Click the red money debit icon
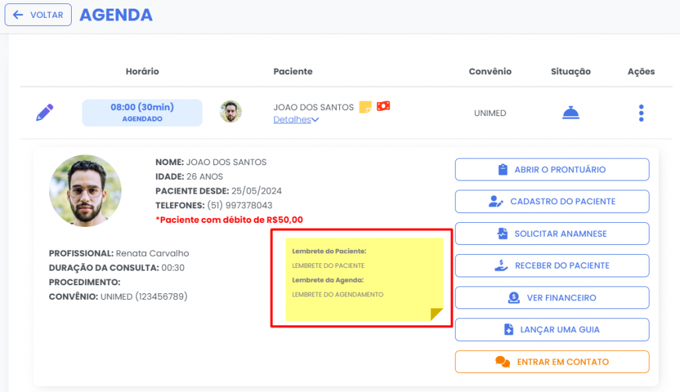 383,106
